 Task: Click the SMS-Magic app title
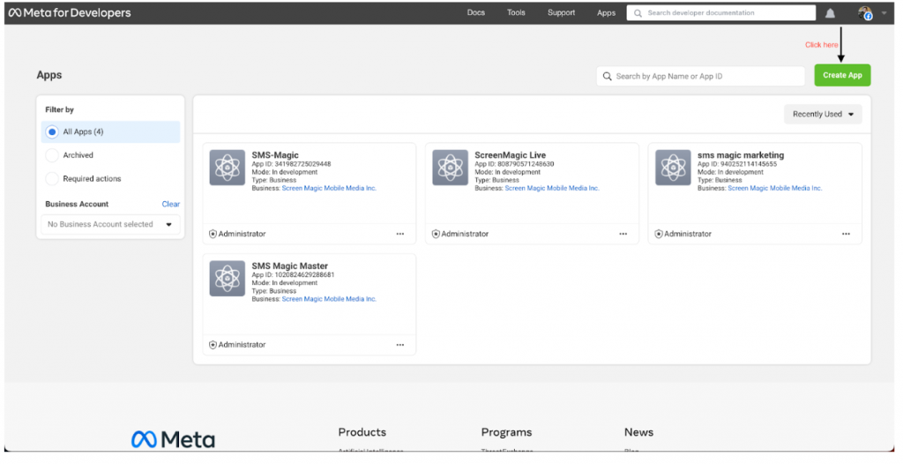click(x=275, y=155)
